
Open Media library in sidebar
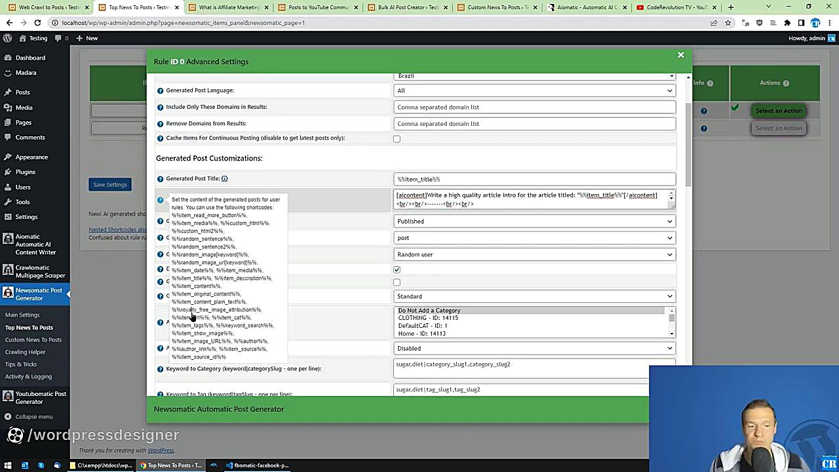[24, 108]
